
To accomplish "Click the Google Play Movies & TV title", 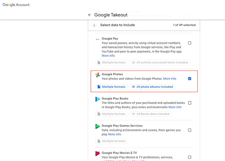I will 119,153.
